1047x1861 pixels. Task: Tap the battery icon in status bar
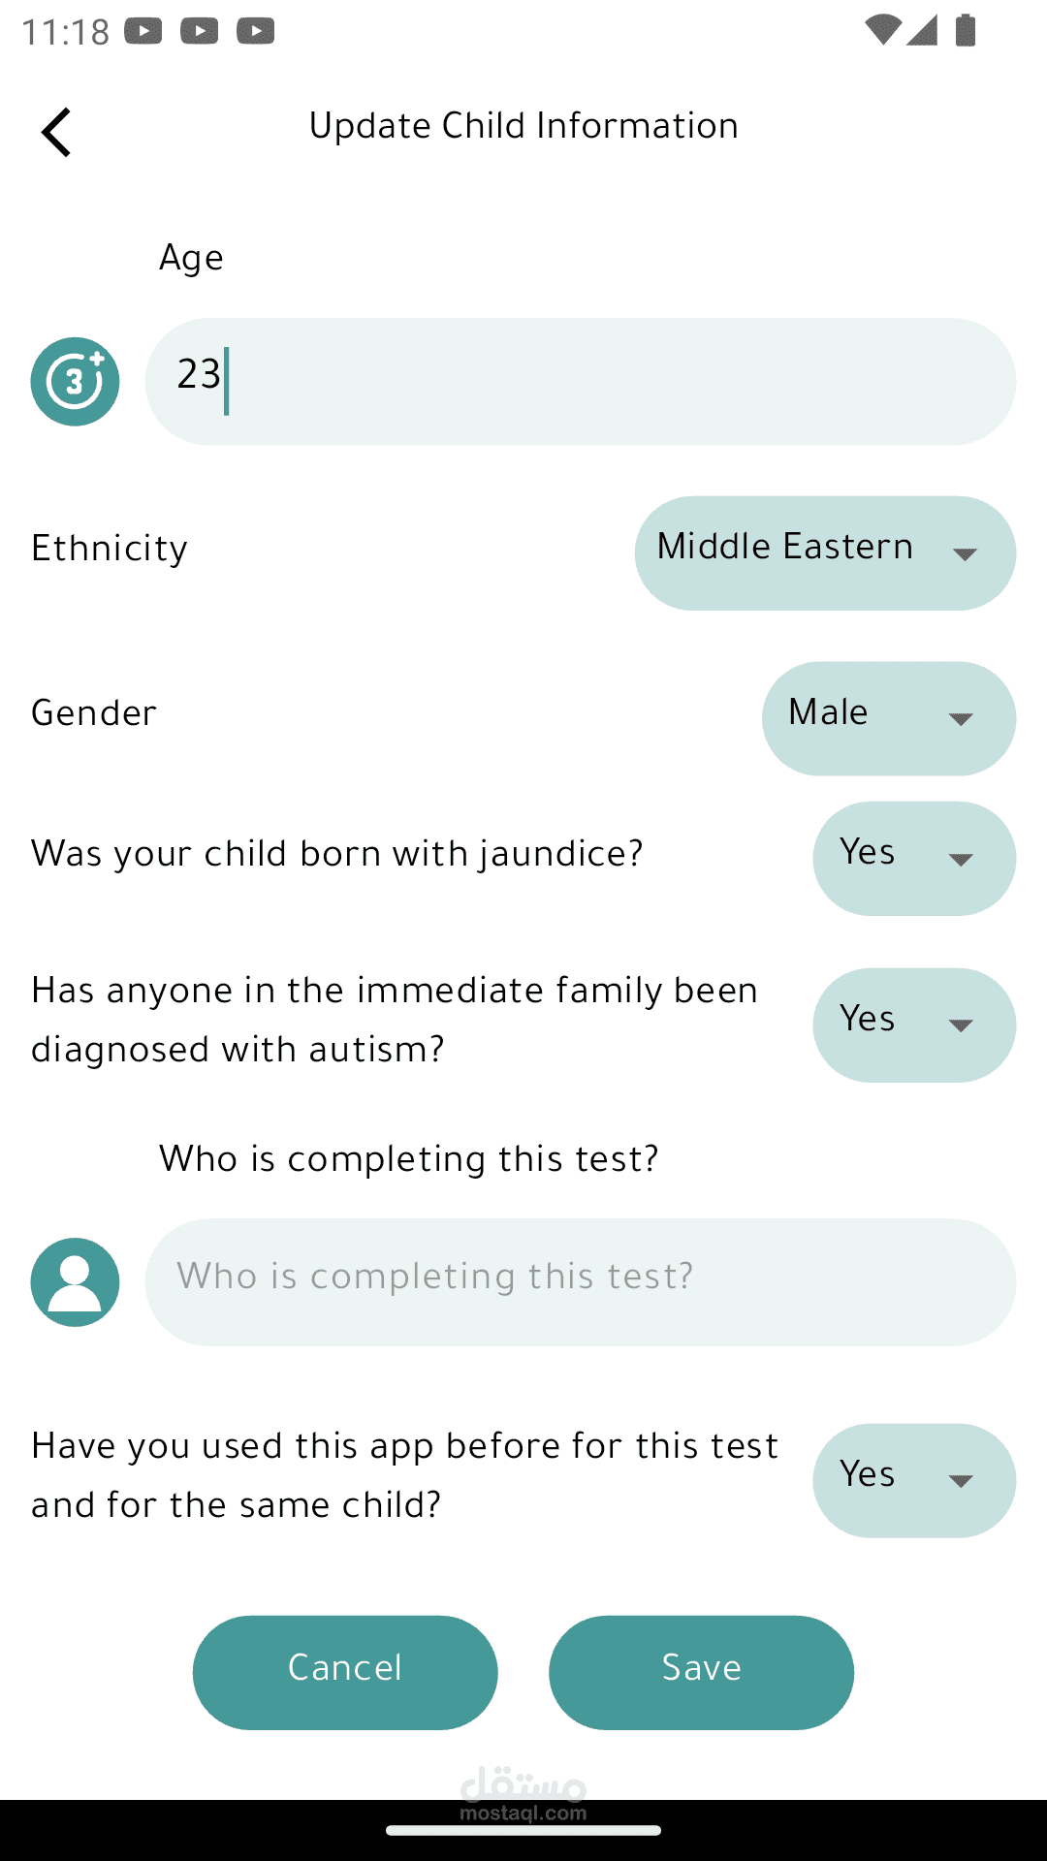pyautogui.click(x=965, y=30)
